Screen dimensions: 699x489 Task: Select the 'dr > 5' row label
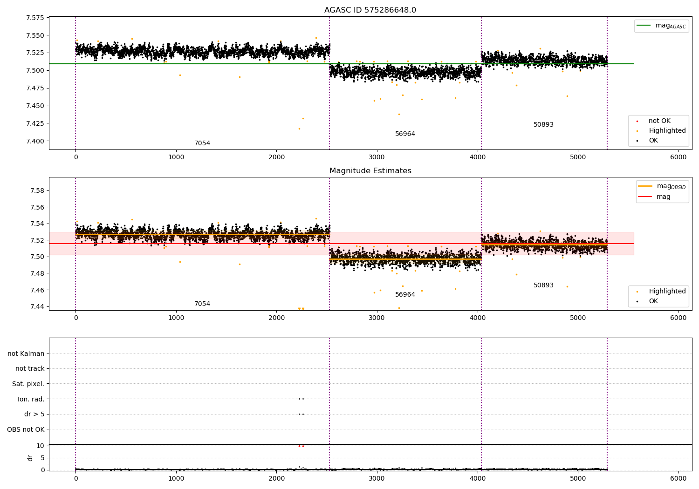tap(34, 414)
